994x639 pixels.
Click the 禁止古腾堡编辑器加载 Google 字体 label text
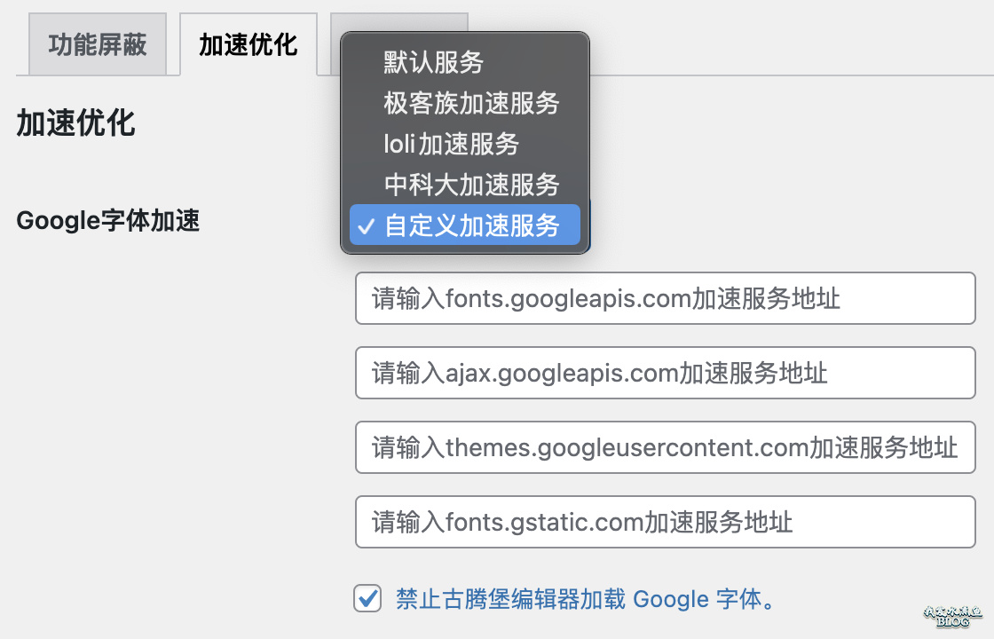[586, 598]
